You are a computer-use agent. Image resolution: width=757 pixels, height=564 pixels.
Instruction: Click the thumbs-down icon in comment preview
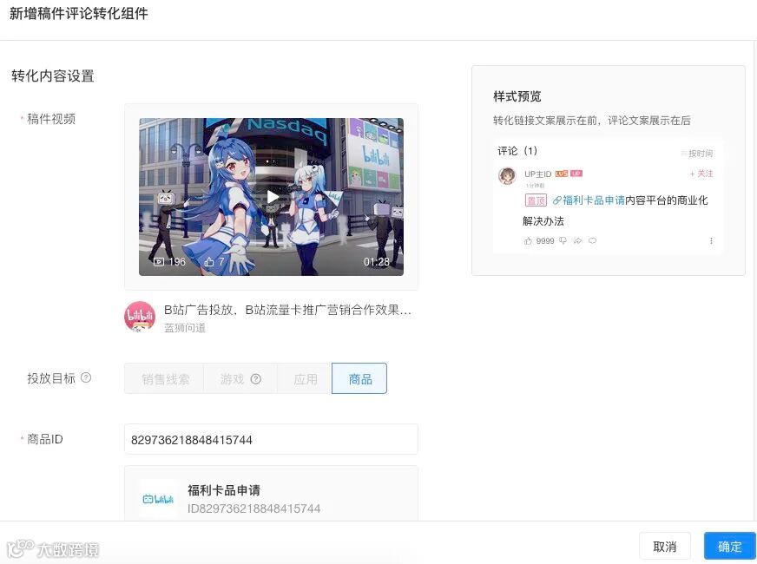tap(563, 240)
